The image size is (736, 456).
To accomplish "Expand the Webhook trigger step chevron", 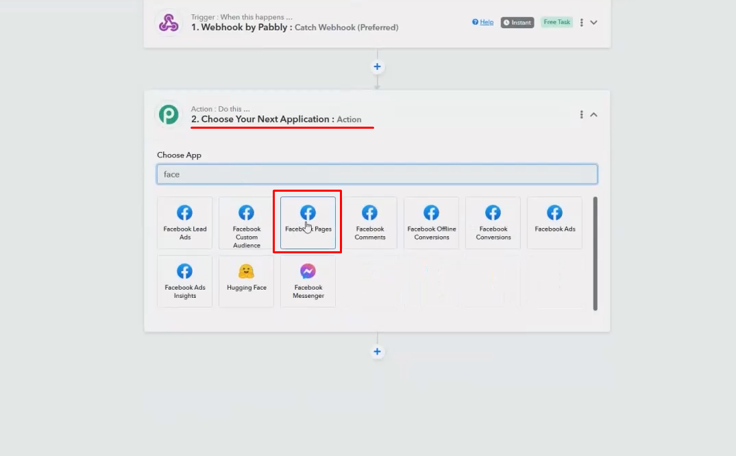I will click(593, 23).
